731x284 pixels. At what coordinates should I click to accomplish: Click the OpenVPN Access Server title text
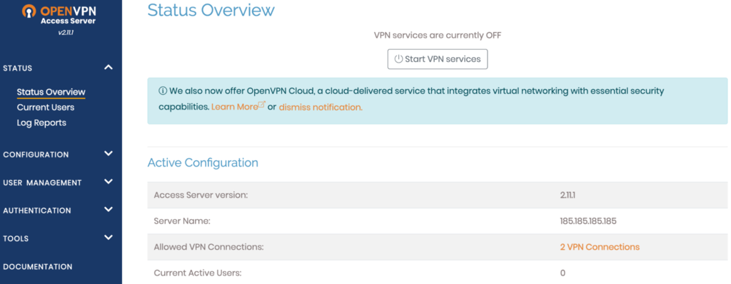(x=68, y=16)
